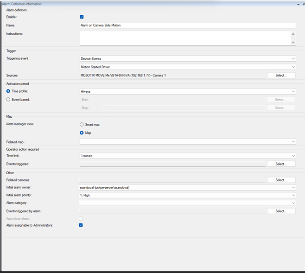The image size is (305, 273).
Task: Choose the Event based radio button
Action: click(x=8, y=99)
